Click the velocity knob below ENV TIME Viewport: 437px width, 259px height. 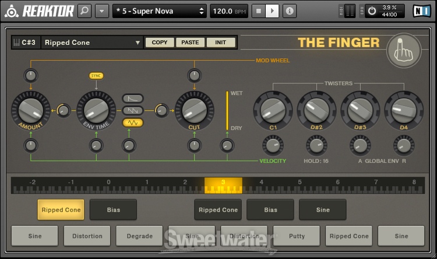(96, 145)
